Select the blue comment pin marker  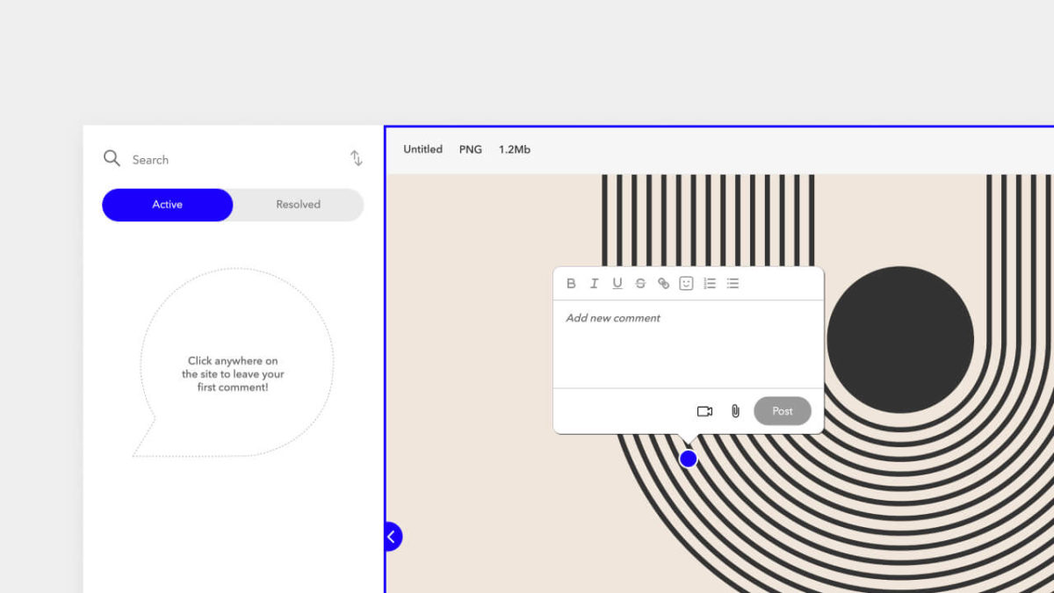(x=689, y=458)
